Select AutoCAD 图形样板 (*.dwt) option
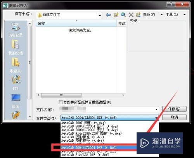 (99, 141)
